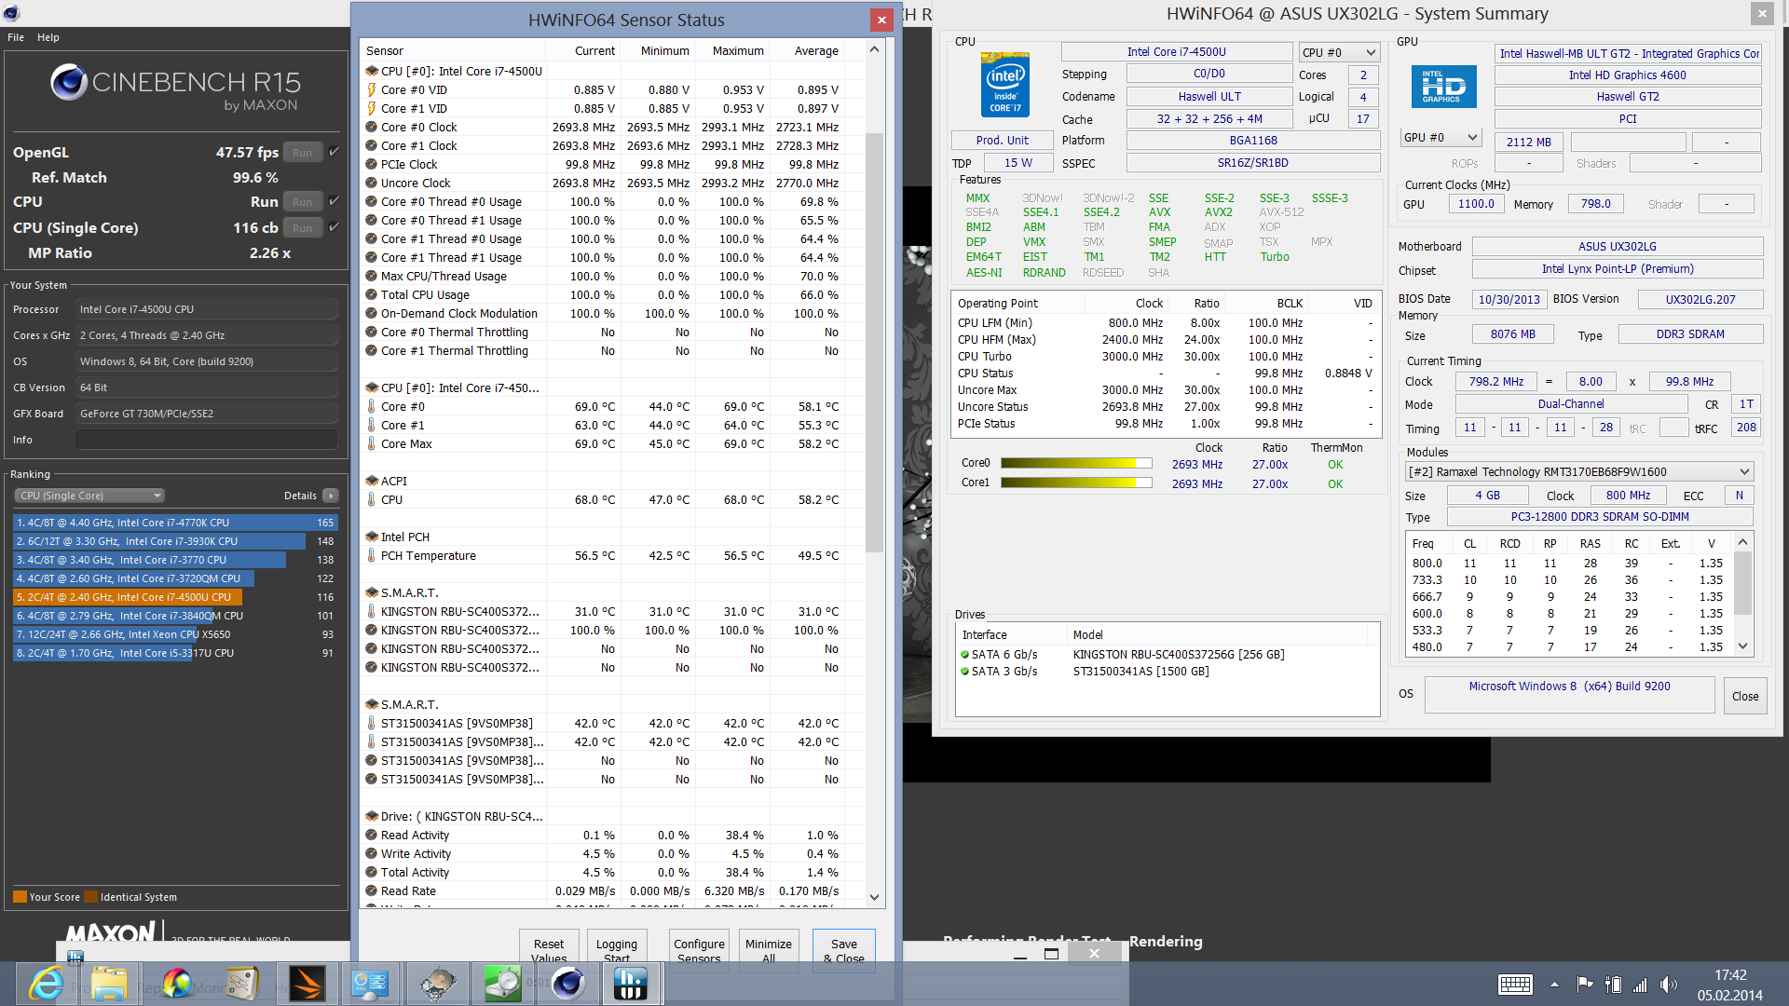This screenshot has height=1006, width=1789.
Task: Open Internet Explorer from the taskbar
Action: 46,984
